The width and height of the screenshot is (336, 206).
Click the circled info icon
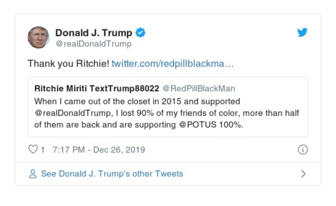(302, 150)
